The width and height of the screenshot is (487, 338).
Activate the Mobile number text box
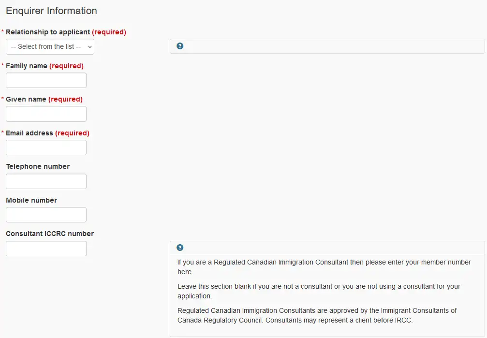click(x=46, y=215)
